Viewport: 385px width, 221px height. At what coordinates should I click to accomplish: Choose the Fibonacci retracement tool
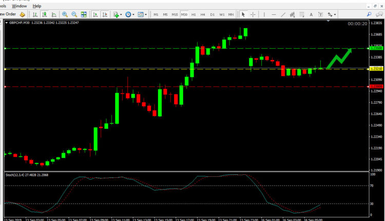click(302, 14)
